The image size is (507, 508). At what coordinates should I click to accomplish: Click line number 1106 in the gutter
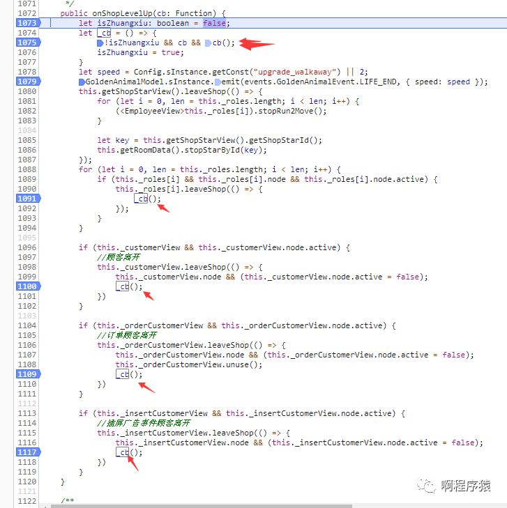click(x=27, y=345)
